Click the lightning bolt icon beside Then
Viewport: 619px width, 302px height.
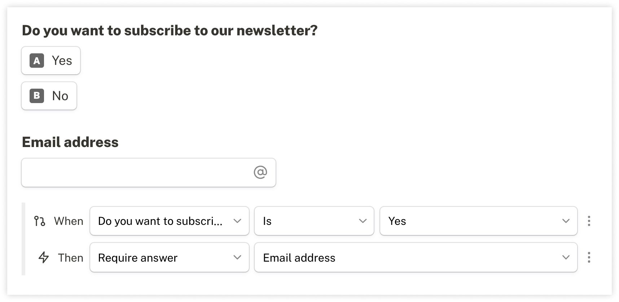coord(44,257)
